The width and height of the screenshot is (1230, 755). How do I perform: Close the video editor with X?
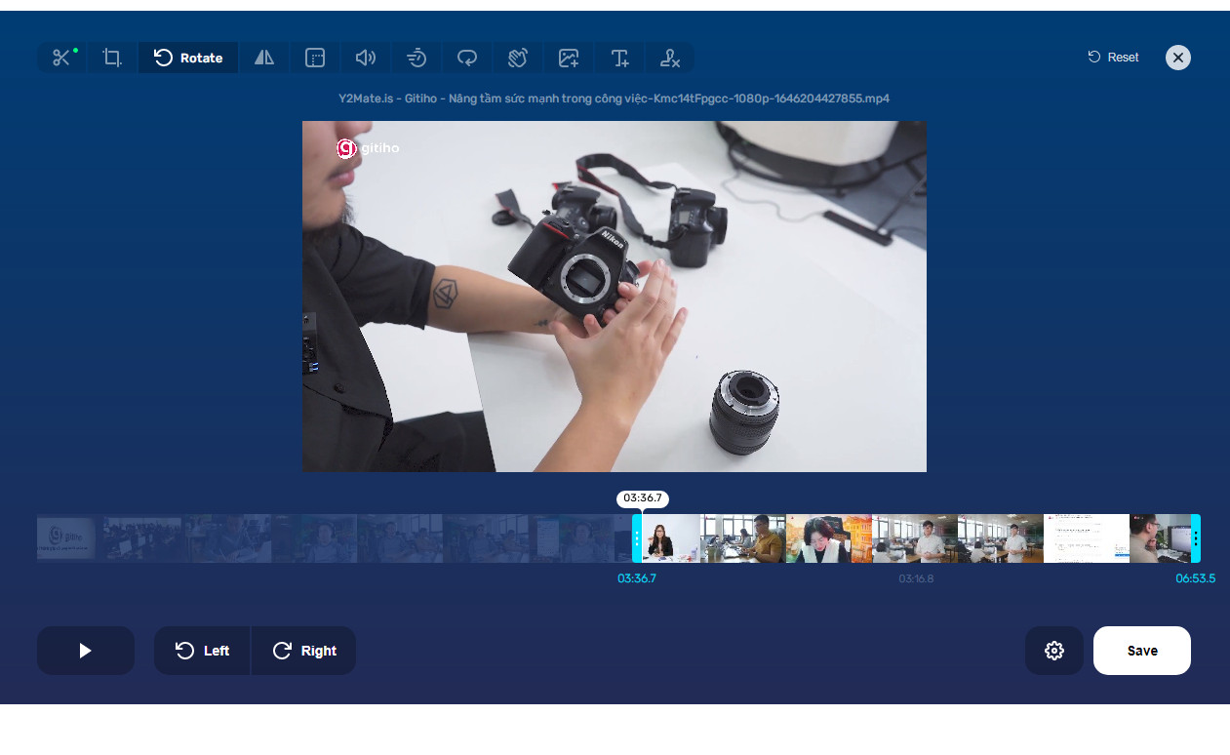1178,58
